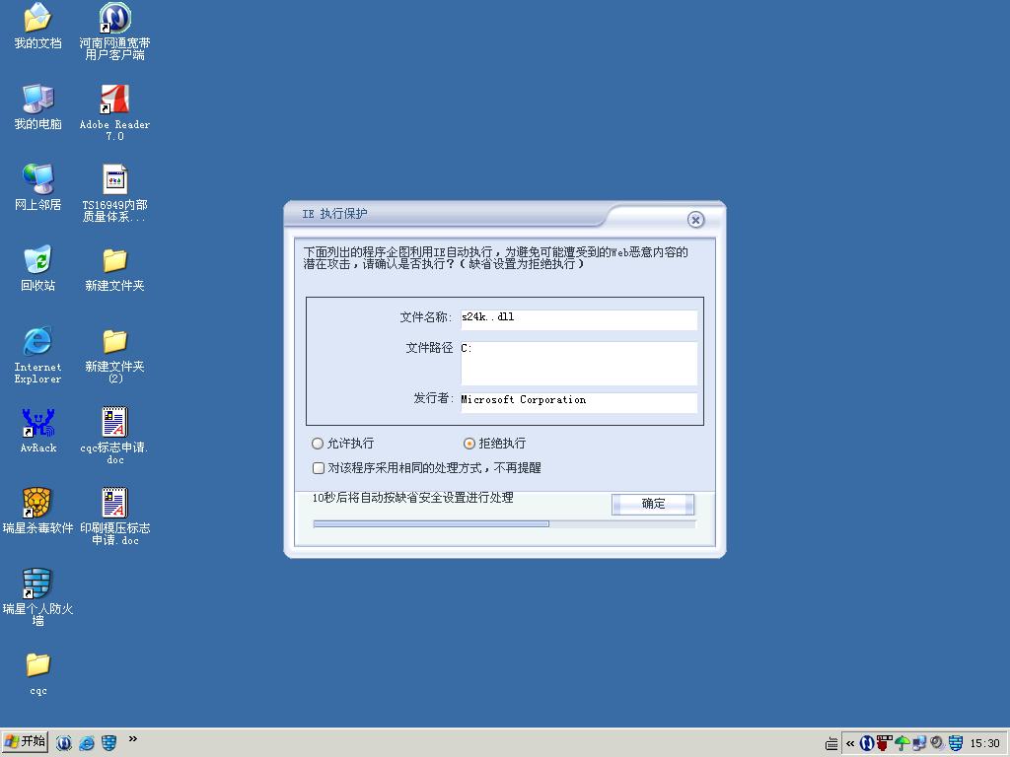Click the blue N quick launch icon

pos(63,743)
